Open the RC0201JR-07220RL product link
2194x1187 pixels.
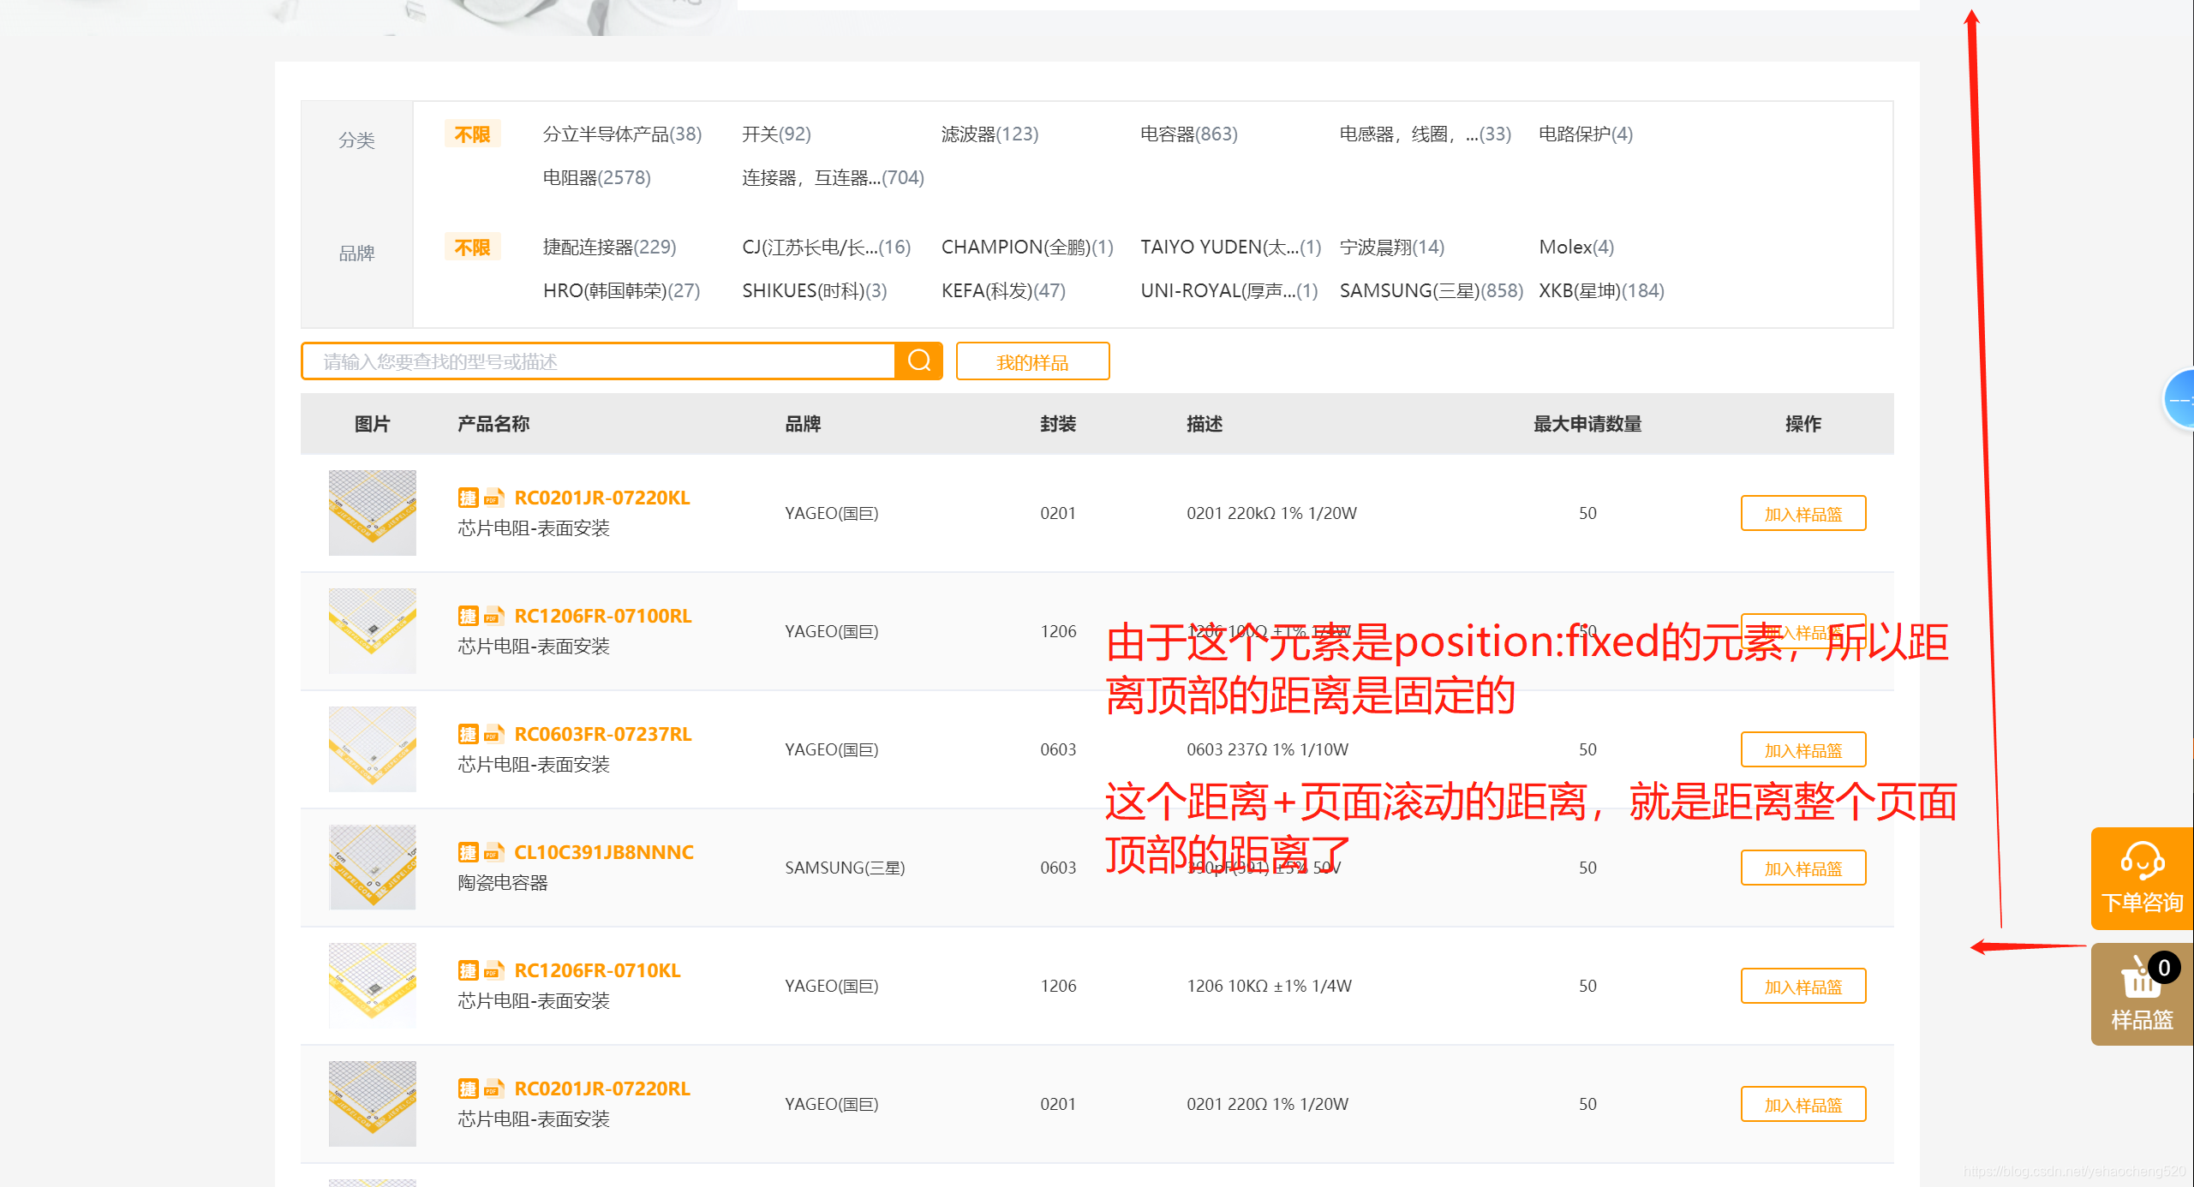(x=601, y=1089)
